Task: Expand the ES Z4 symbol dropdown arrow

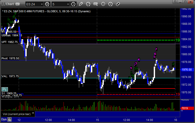Action: click(42, 4)
